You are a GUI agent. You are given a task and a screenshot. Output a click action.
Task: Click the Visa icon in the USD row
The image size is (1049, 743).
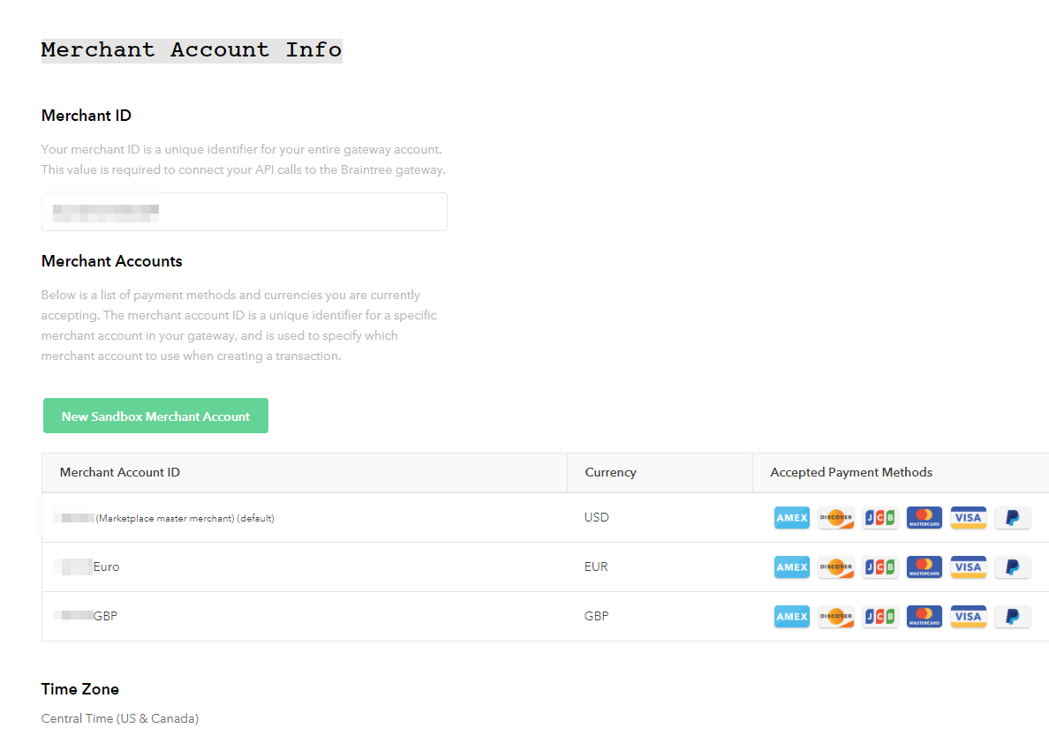click(x=968, y=518)
